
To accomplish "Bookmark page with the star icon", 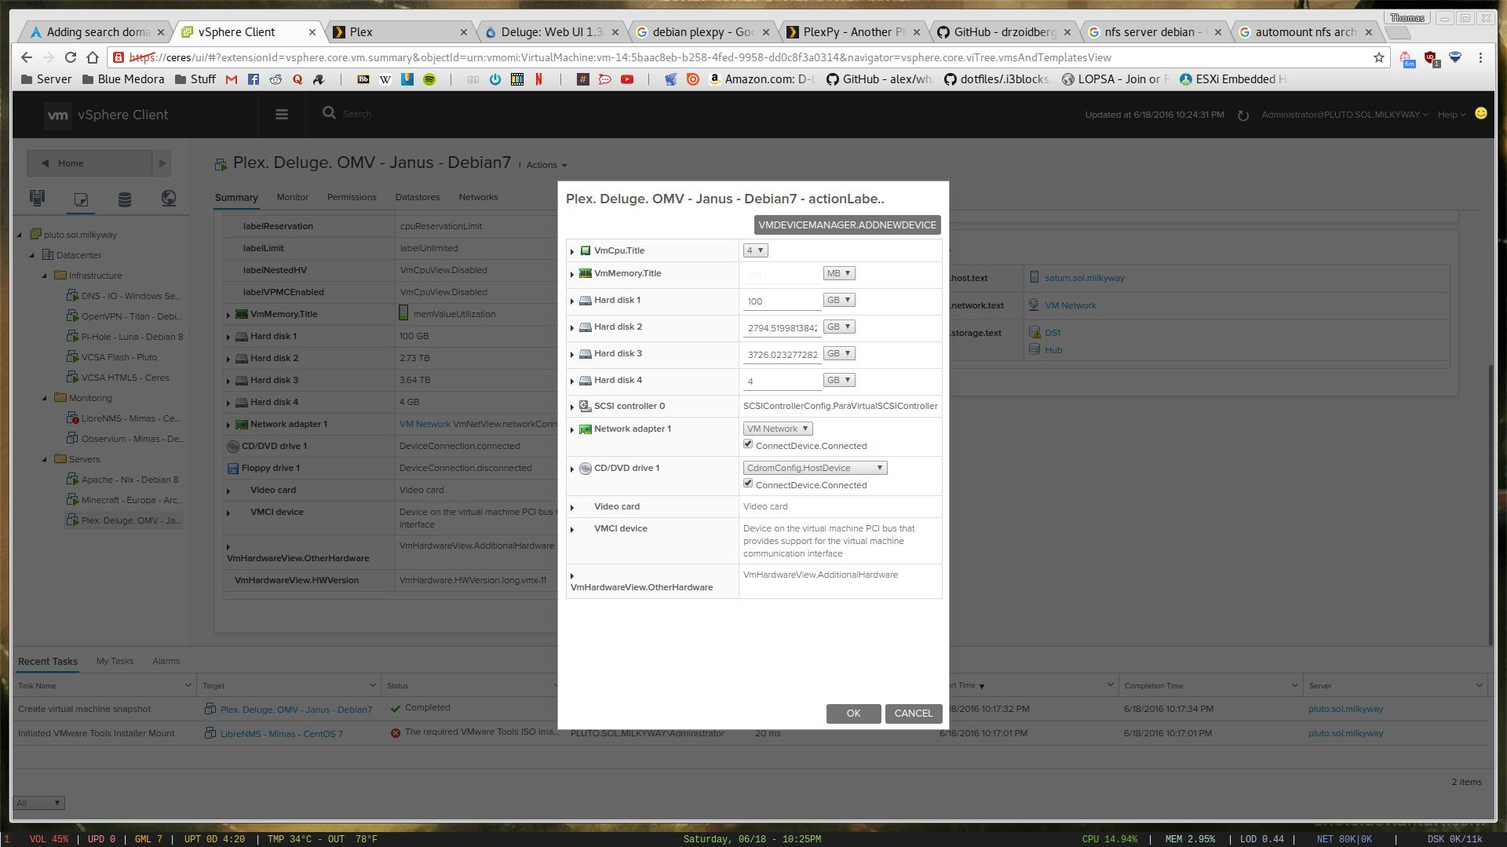I will (1378, 57).
